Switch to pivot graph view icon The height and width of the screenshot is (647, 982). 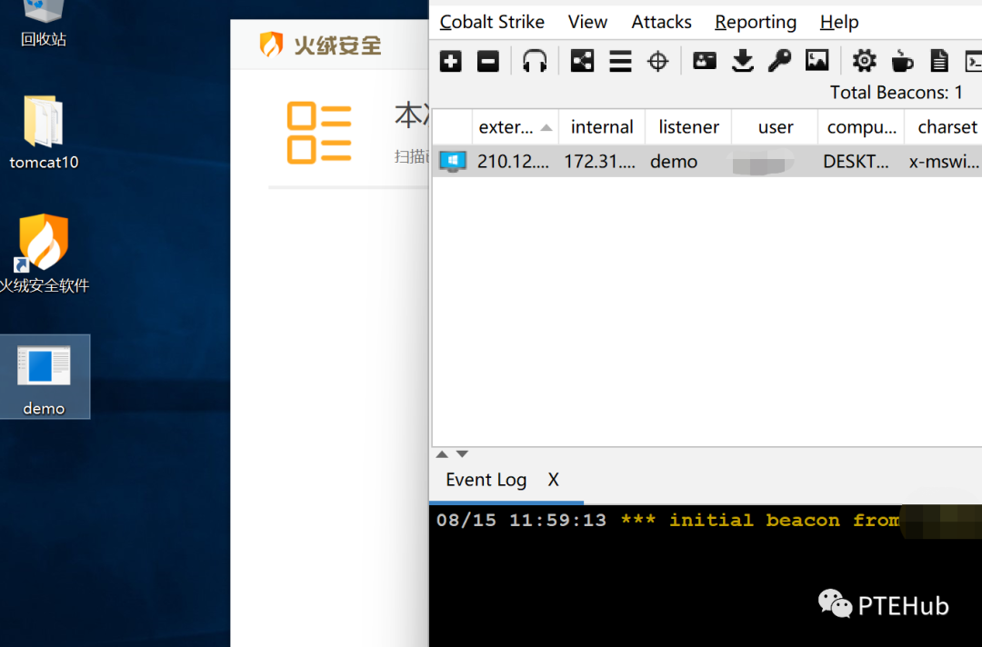point(583,61)
